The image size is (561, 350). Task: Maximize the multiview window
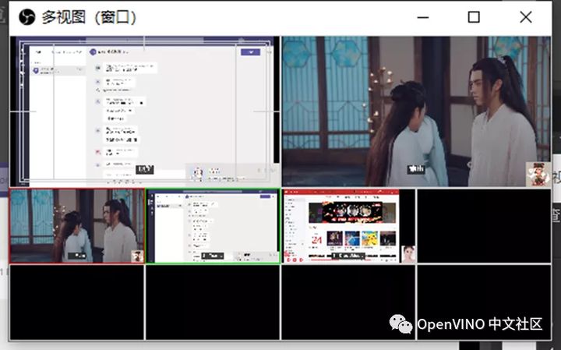pos(474,17)
